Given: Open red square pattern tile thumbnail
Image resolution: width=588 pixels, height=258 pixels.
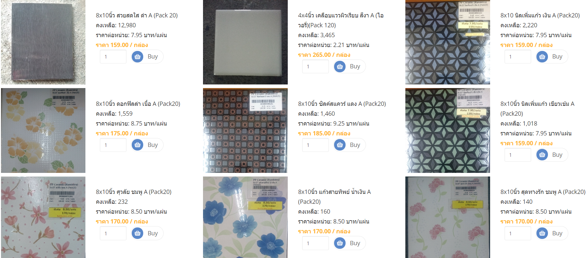Looking at the screenshot, I should (245, 130).
